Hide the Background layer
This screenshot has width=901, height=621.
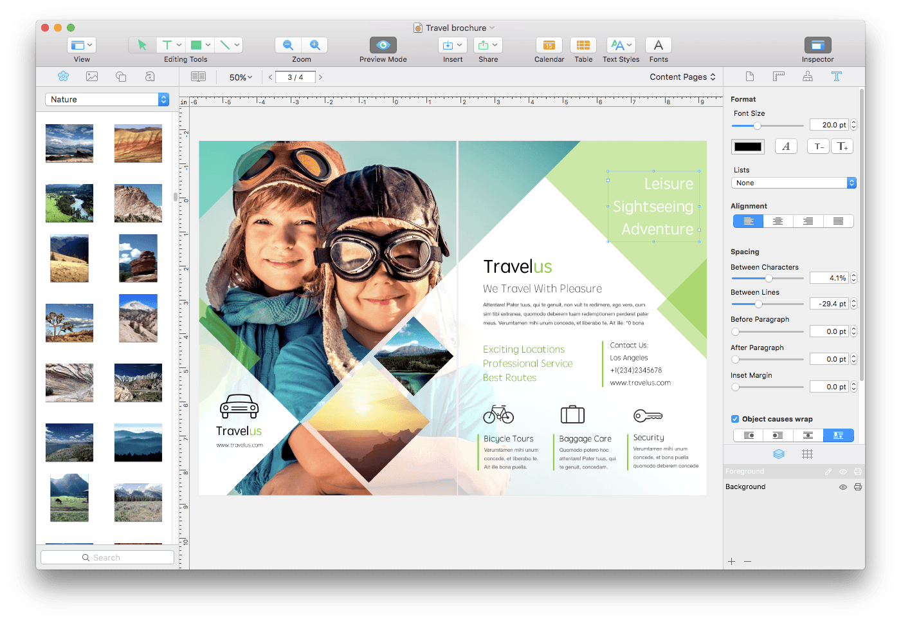(x=842, y=487)
